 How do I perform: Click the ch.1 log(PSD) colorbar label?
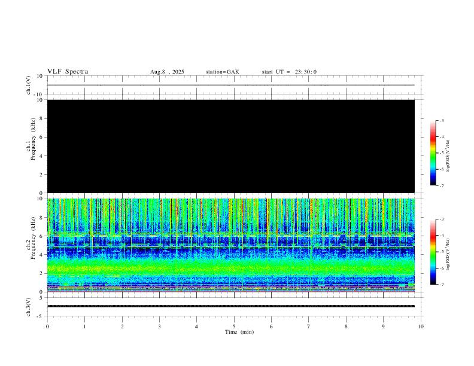448,155
